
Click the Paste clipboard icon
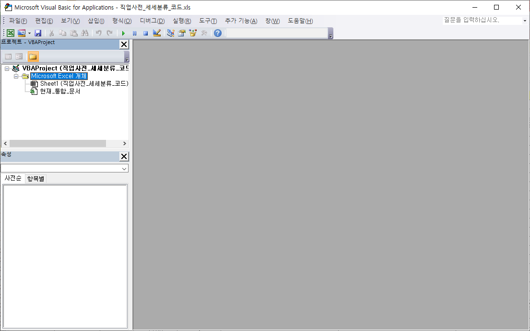click(x=74, y=33)
